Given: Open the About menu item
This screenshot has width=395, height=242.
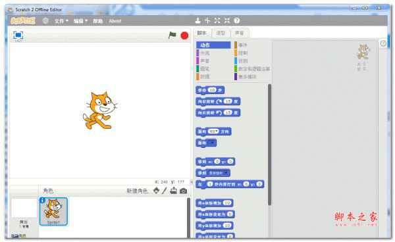Looking at the screenshot, I should [115, 21].
